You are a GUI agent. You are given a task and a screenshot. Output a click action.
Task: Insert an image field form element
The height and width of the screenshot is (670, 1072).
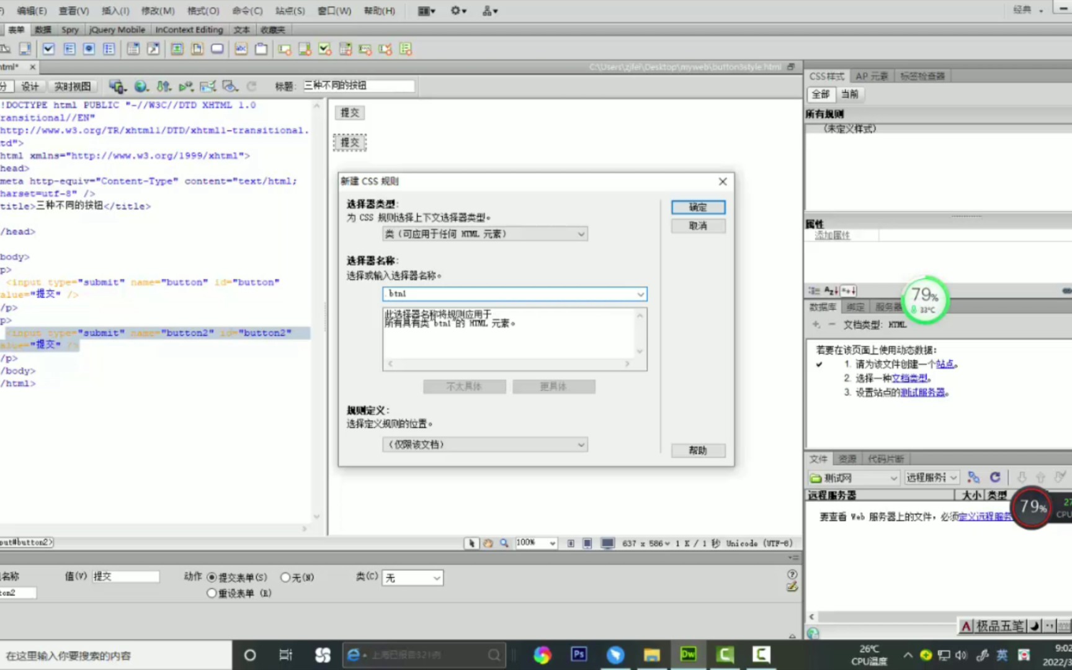coord(177,49)
